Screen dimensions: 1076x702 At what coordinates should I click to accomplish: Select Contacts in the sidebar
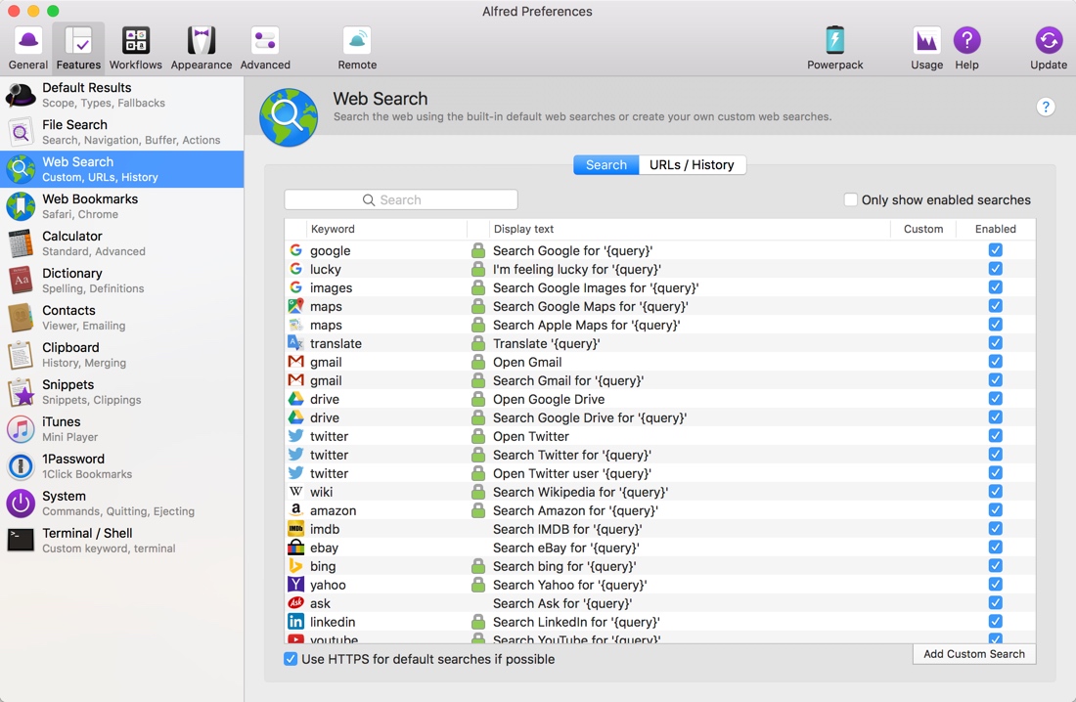tap(122, 317)
